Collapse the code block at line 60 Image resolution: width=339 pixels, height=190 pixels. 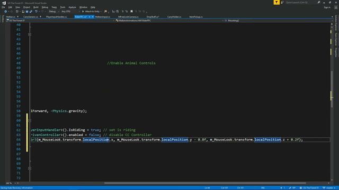coord(30,120)
